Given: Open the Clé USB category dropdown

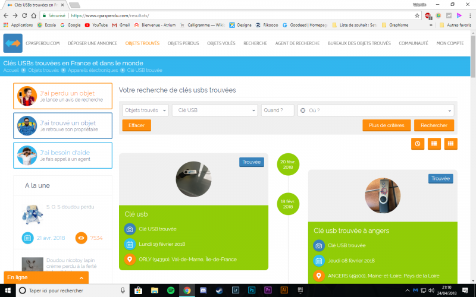Looking at the screenshot, I should point(215,110).
